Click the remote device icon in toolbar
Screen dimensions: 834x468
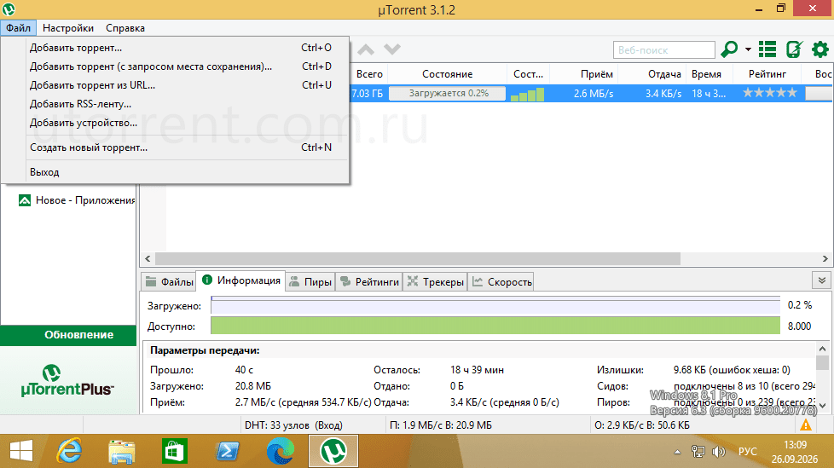pyautogui.click(x=794, y=49)
